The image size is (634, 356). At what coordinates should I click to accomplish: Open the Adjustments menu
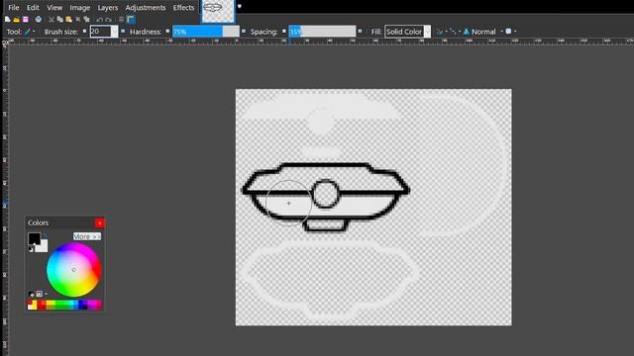coord(146,7)
